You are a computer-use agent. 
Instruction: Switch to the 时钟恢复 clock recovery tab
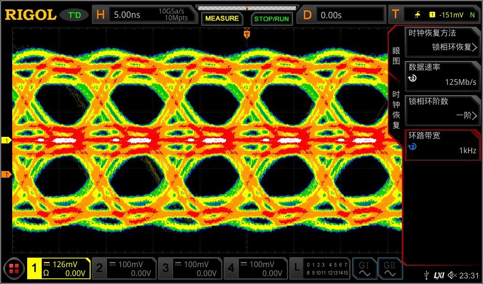[x=396, y=110]
